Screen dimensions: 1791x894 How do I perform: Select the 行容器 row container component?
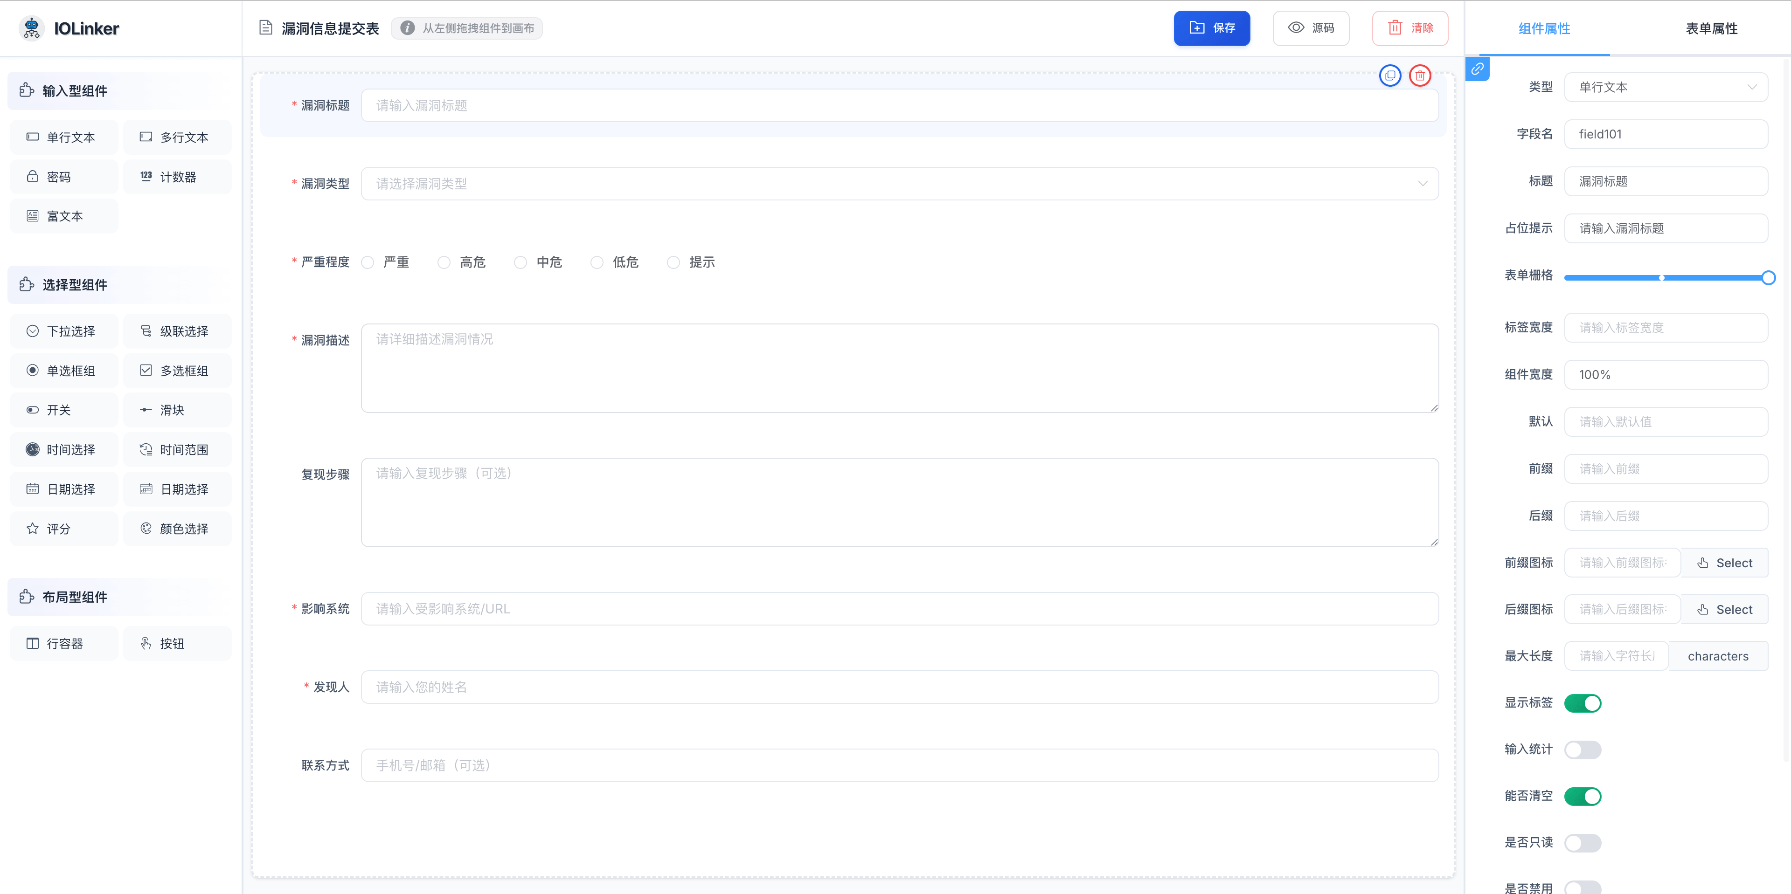tap(64, 644)
